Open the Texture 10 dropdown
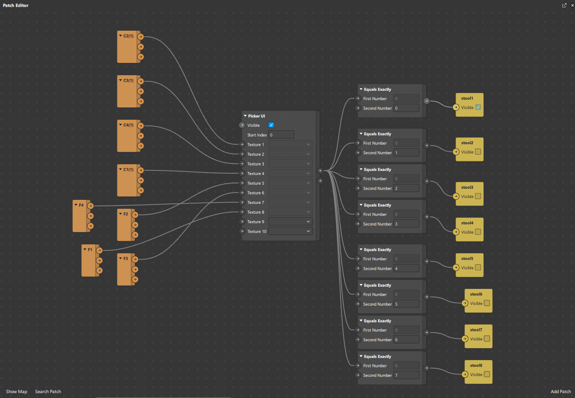Viewport: 575px width, 398px height. pos(290,231)
